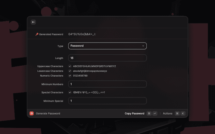Click the Return key icon
Viewport: 215px width, 134px height.
pyautogui.click(x=155, y=114)
